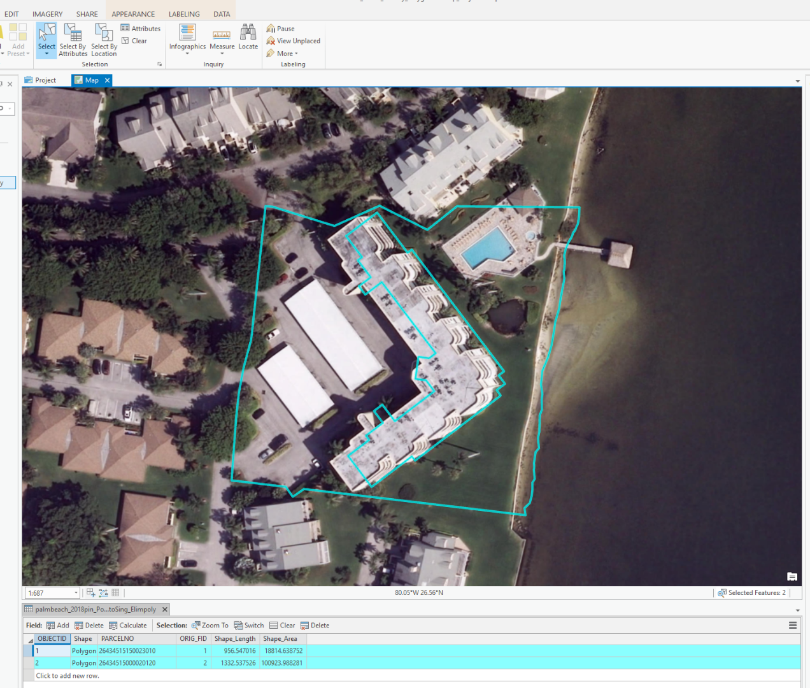810x688 pixels.
Task: Toggle View Unplaced labels
Action: click(294, 41)
